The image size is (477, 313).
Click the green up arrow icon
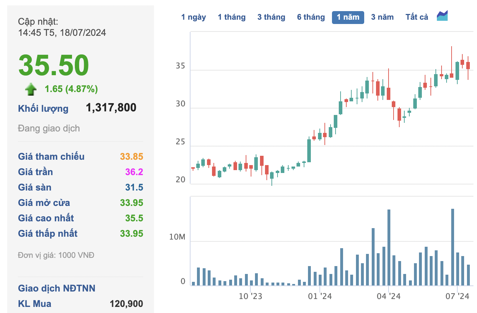point(31,89)
